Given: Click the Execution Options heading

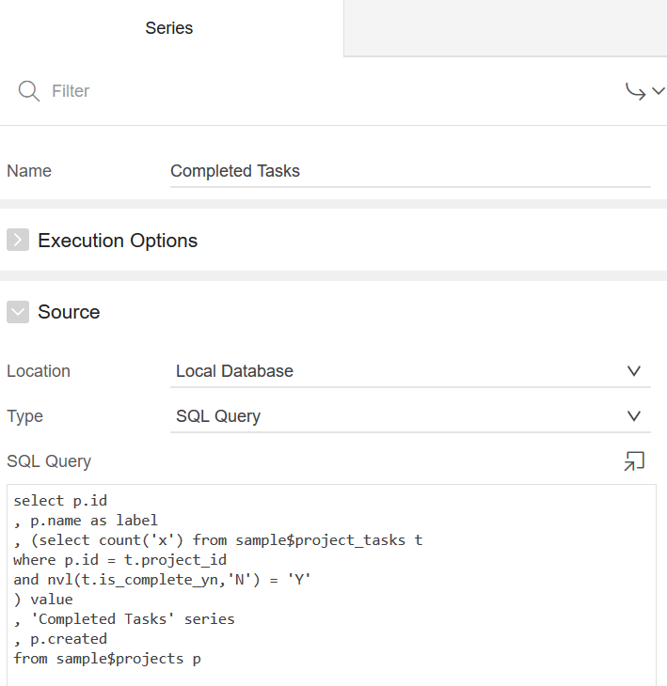Looking at the screenshot, I should tap(118, 241).
